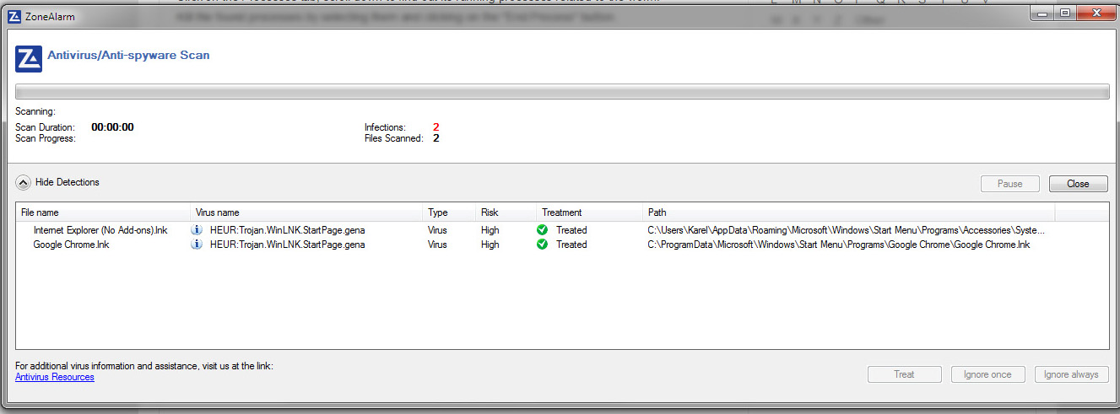This screenshot has height=414, width=1120.
Task: Select Internet Explorer (No Add-ons).lnk row
Action: [561, 229]
